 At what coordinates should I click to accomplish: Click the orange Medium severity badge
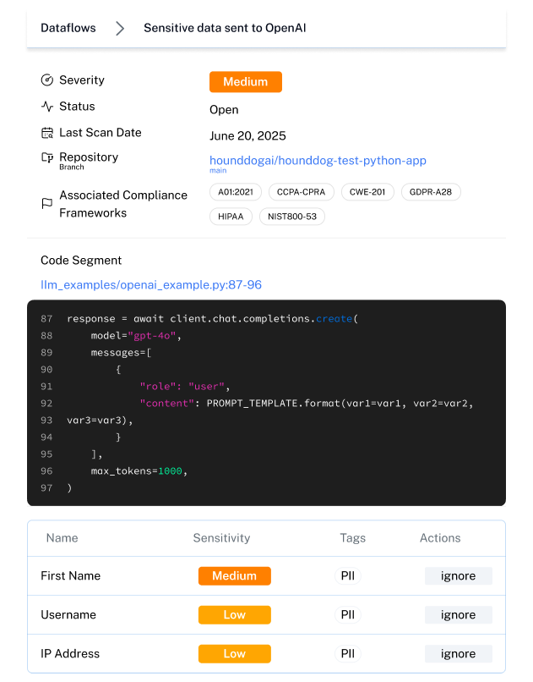(x=245, y=82)
